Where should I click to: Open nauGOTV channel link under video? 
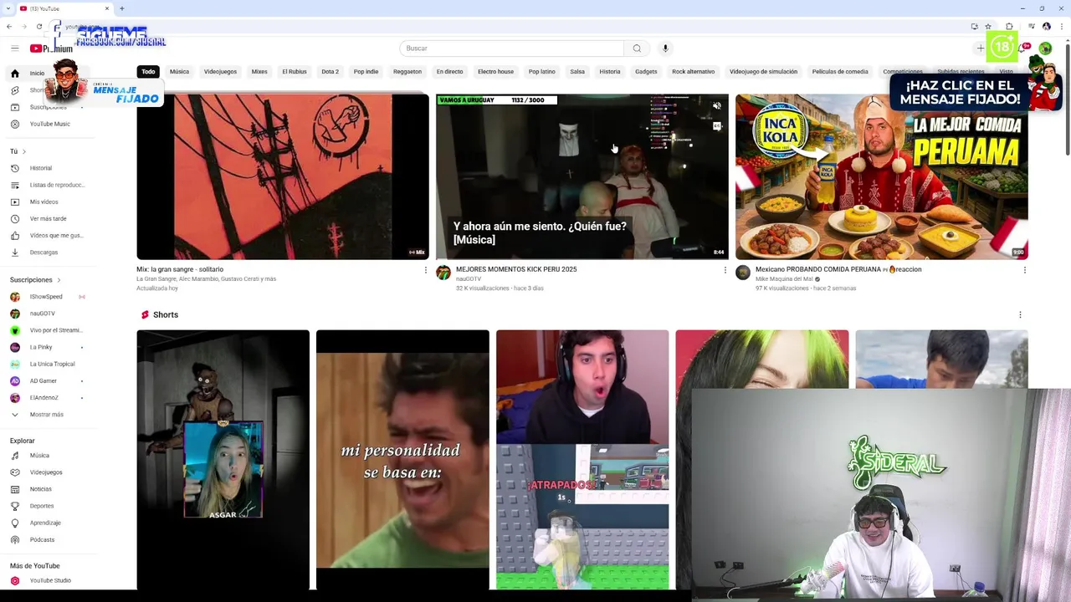[x=469, y=279]
